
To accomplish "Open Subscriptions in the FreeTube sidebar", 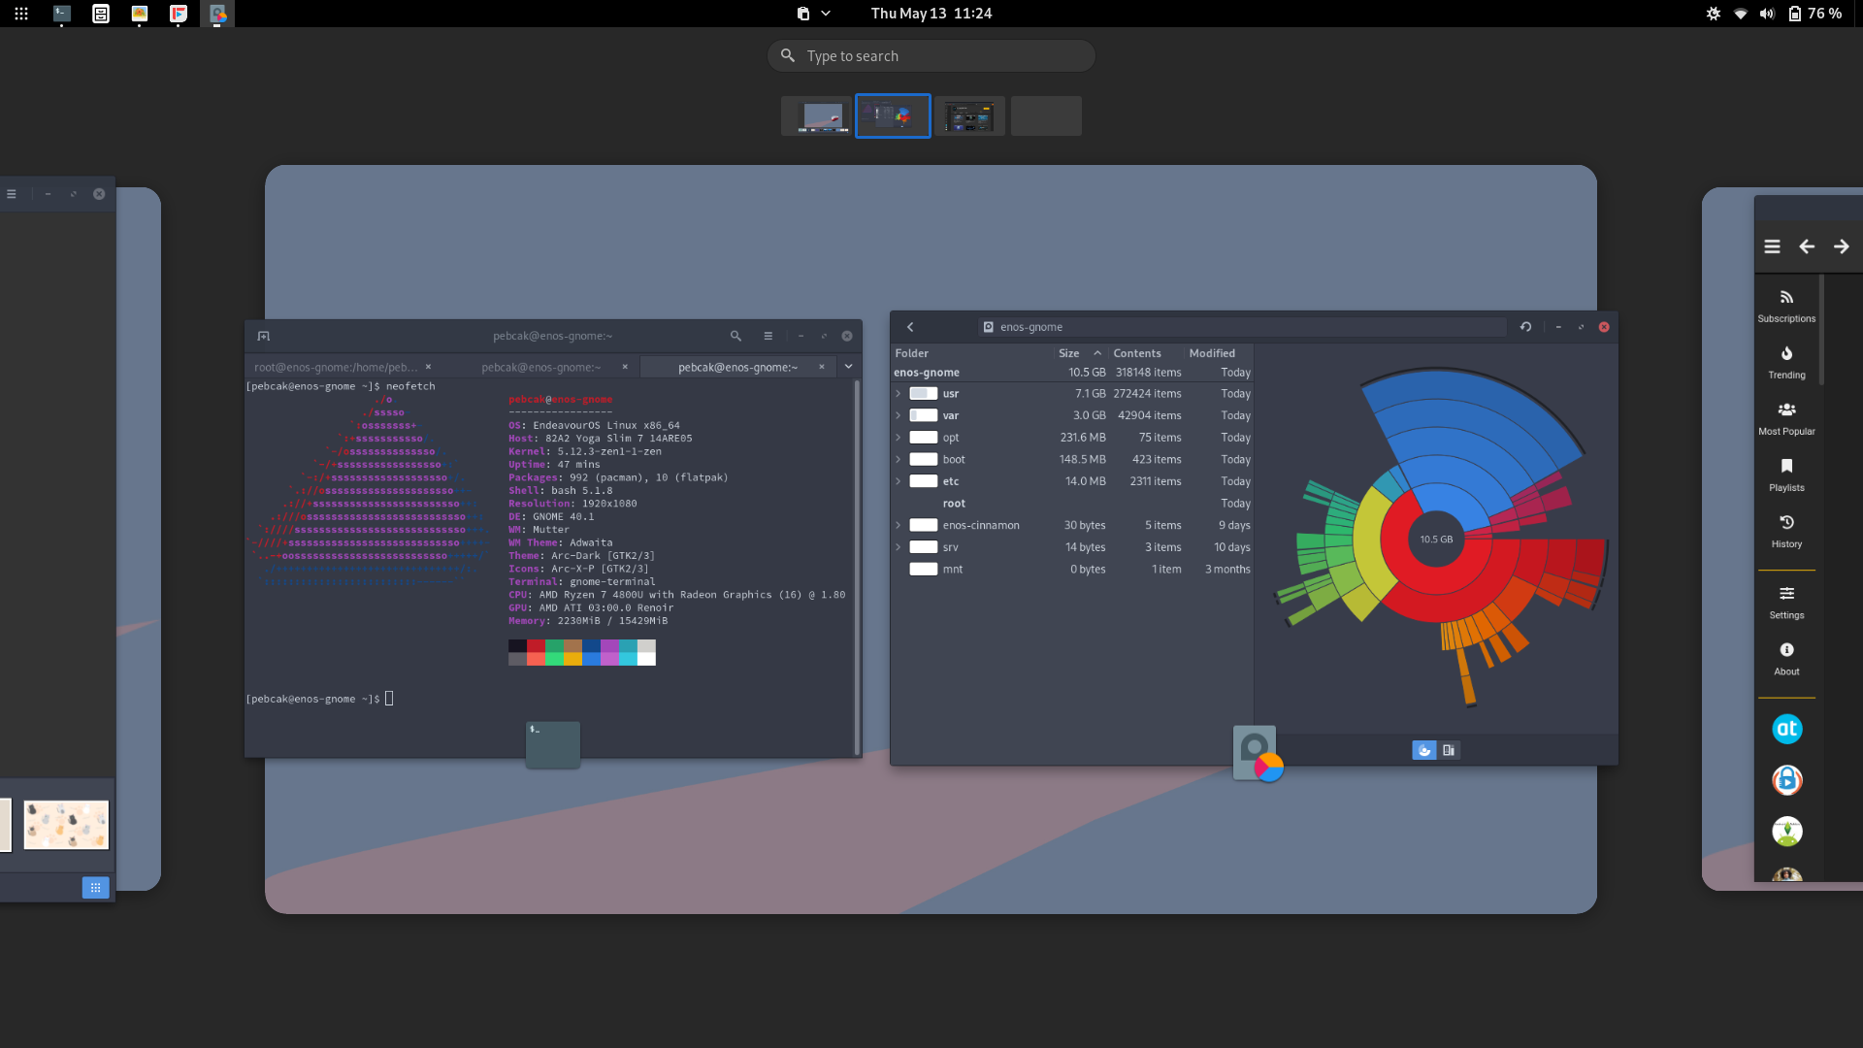I will click(1786, 306).
